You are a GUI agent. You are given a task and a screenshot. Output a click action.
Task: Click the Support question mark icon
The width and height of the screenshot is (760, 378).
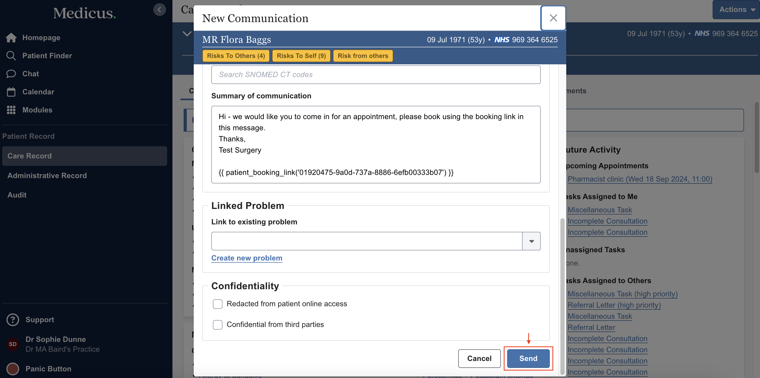coord(13,320)
